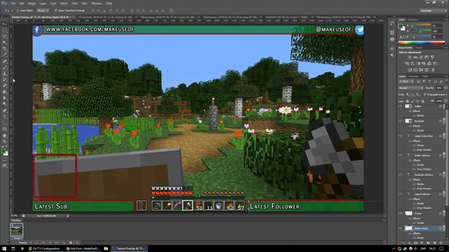Hide the twitter layer
449x252 pixels.
pyautogui.click(x=401, y=106)
